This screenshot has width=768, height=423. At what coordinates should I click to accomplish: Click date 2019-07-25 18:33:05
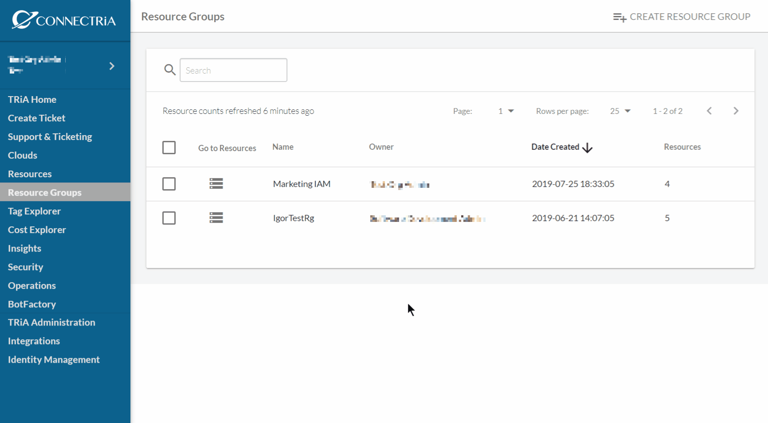[573, 184]
